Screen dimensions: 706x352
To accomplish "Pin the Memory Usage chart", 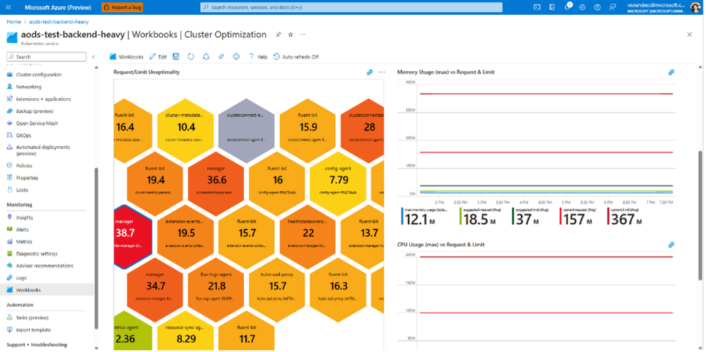I will [672, 72].
